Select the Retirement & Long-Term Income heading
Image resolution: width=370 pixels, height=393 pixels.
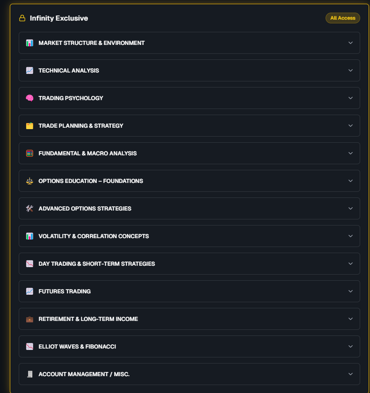pos(88,319)
